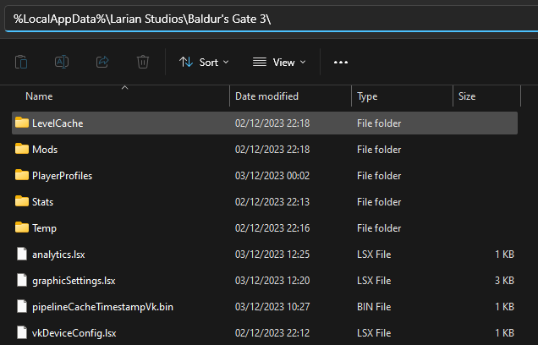Select the LevelCache folder icon
The width and height of the screenshot is (538, 345).
click(x=22, y=123)
